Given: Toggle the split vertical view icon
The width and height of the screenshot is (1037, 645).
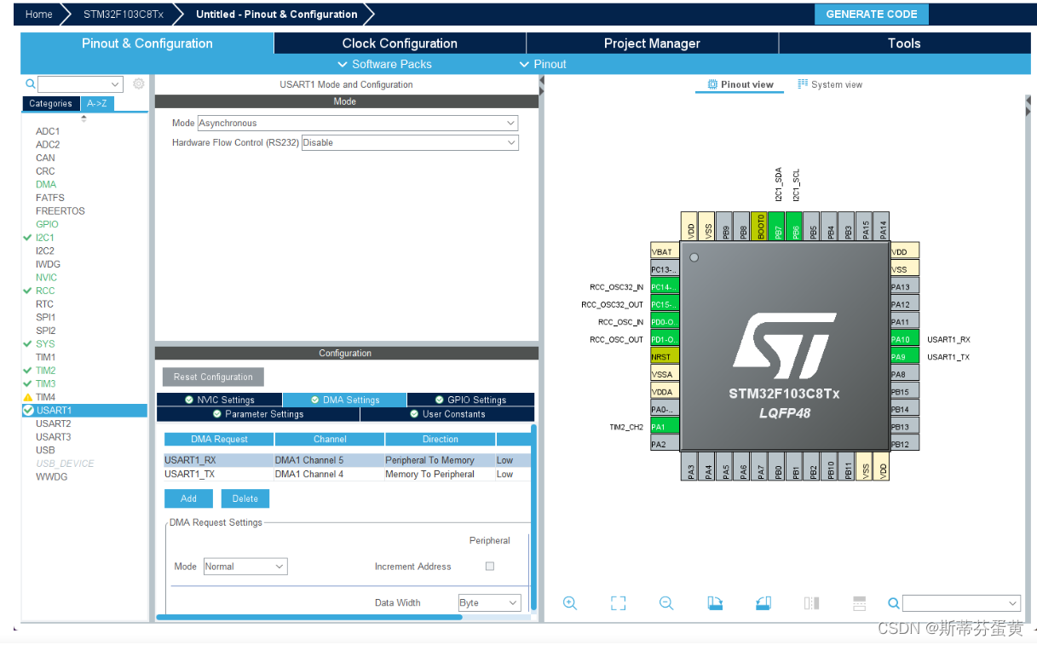Looking at the screenshot, I should [x=811, y=603].
